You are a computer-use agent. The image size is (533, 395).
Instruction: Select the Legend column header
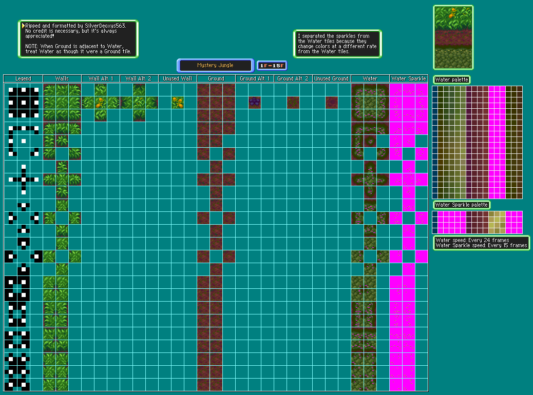[x=23, y=79]
